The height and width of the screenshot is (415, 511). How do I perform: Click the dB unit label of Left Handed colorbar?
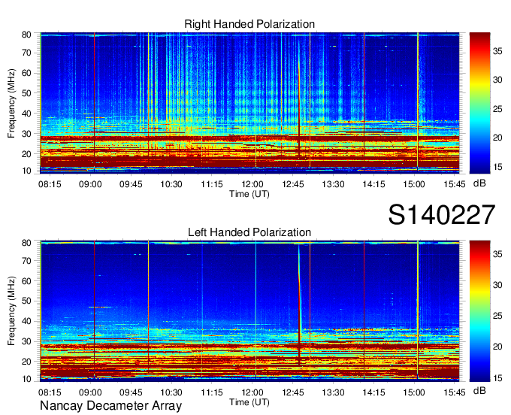479,391
